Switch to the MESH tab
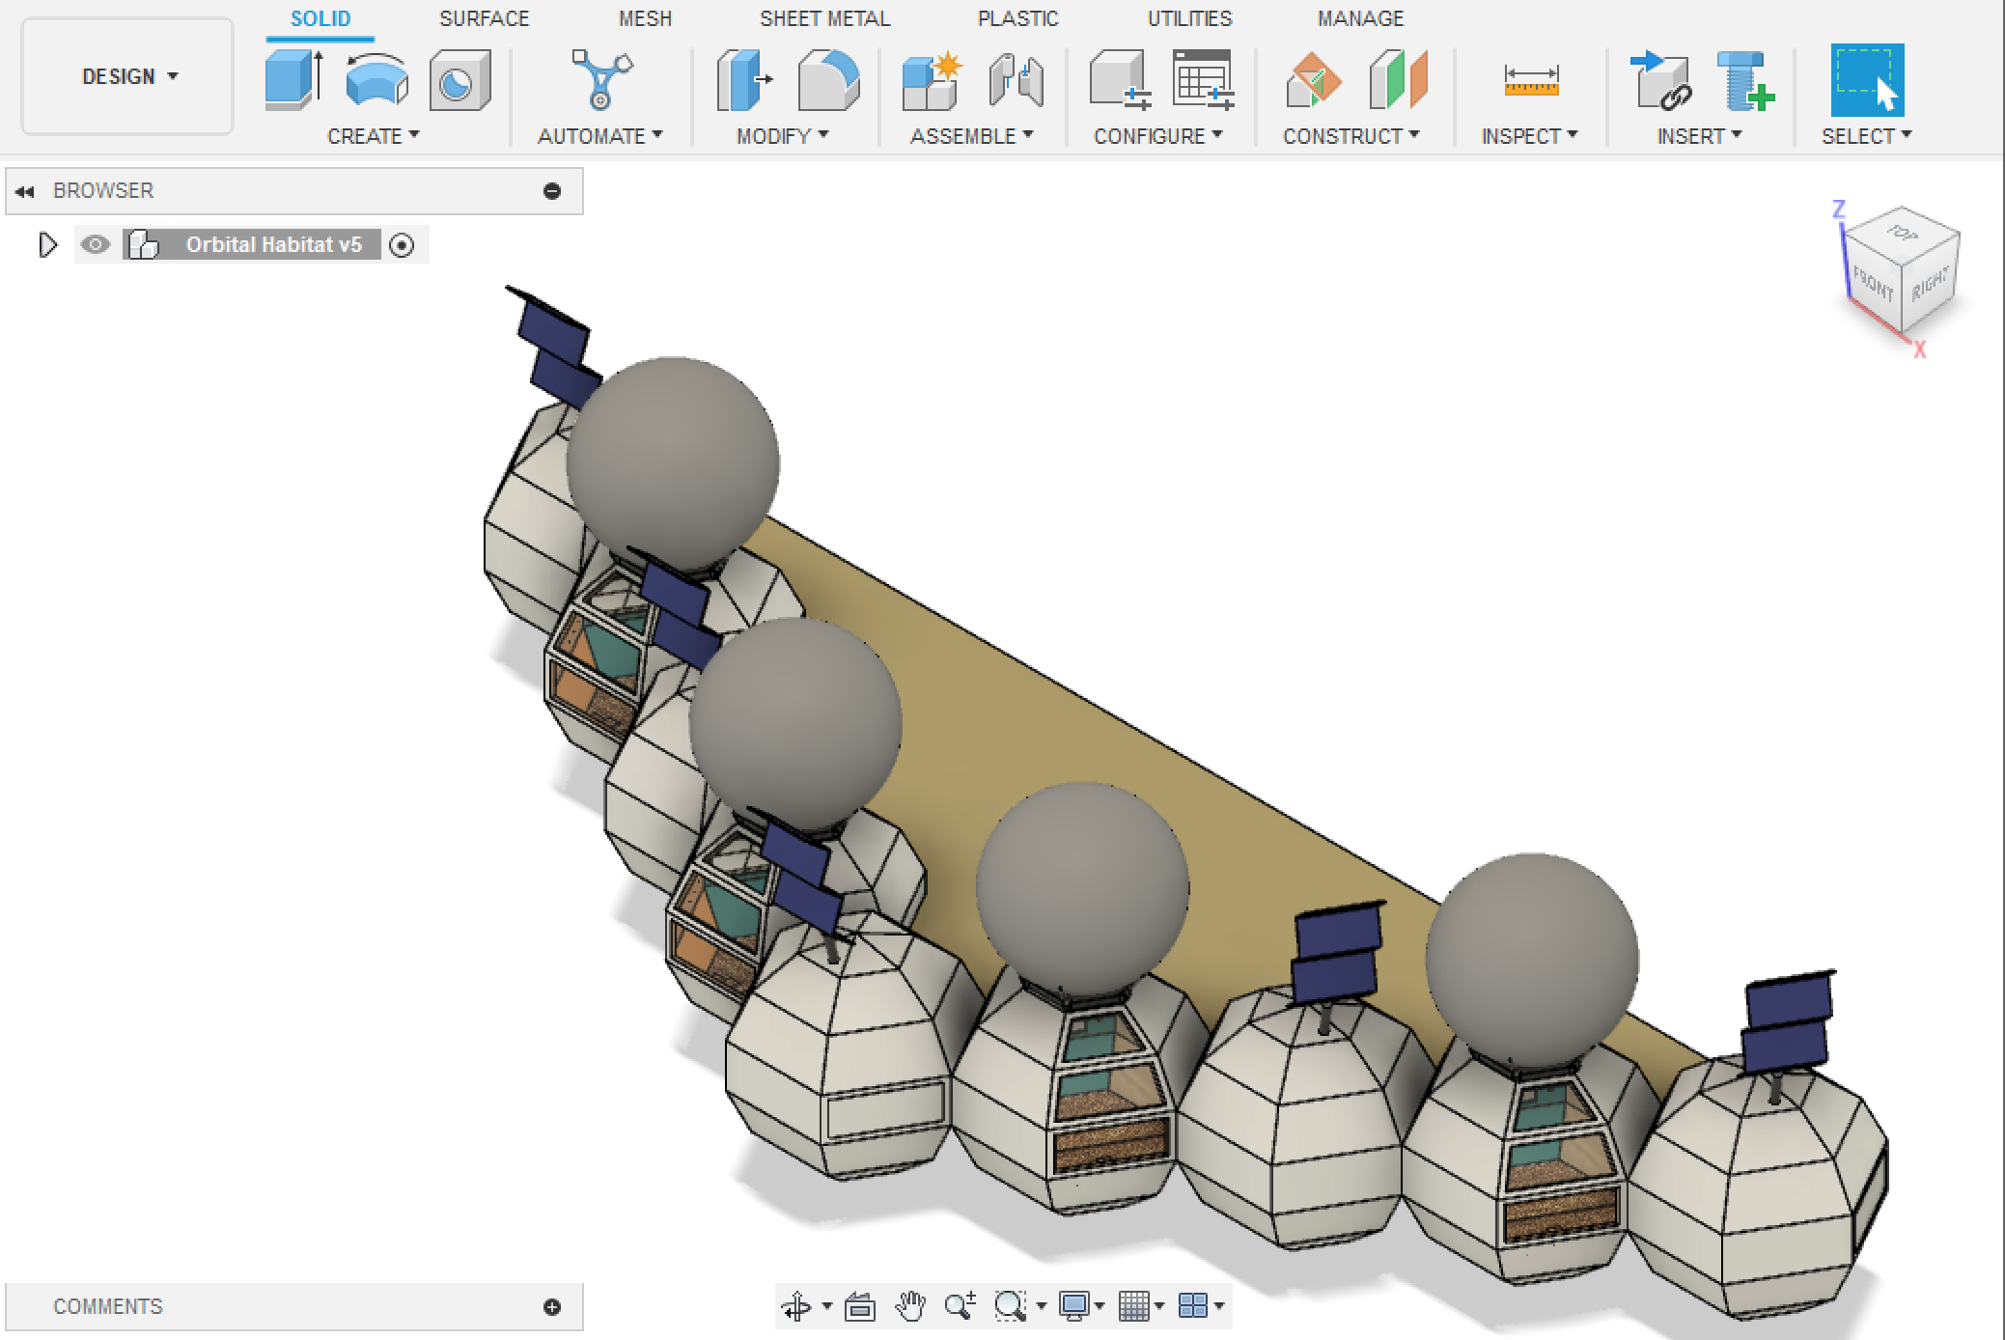The image size is (2005, 1340). coord(645,18)
